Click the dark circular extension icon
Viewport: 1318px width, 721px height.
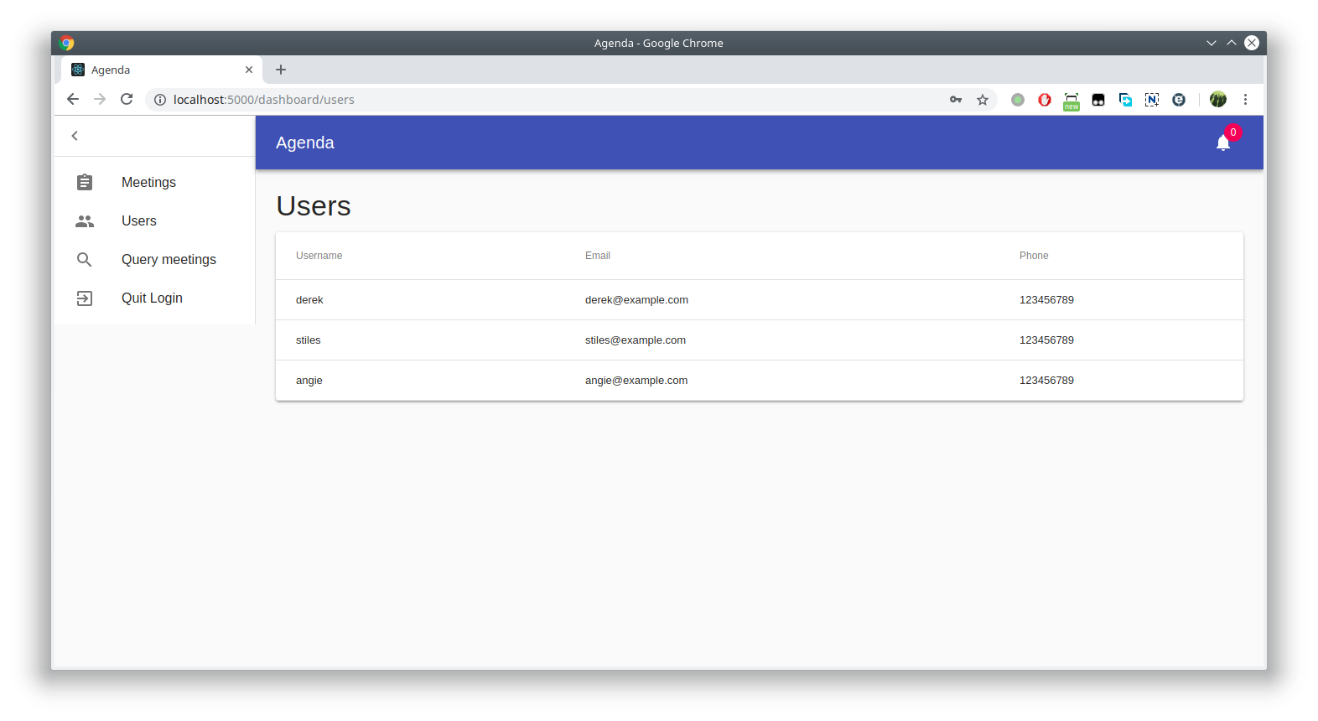1179,100
